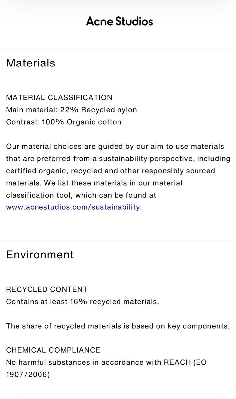This screenshot has height=399, width=236.
Task: Click the divider above the Environment section
Action: click(118, 240)
